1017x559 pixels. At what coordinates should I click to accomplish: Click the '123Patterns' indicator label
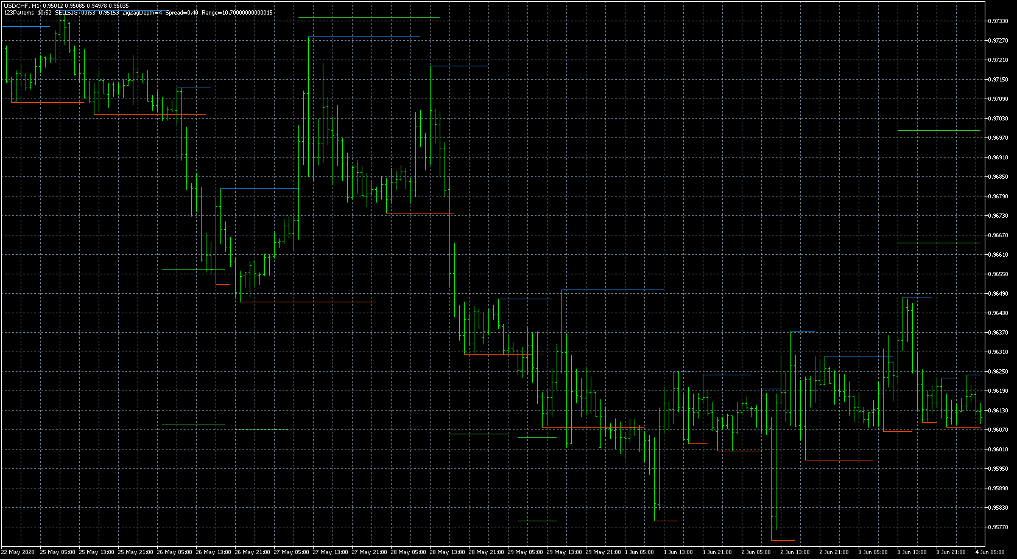(19, 13)
